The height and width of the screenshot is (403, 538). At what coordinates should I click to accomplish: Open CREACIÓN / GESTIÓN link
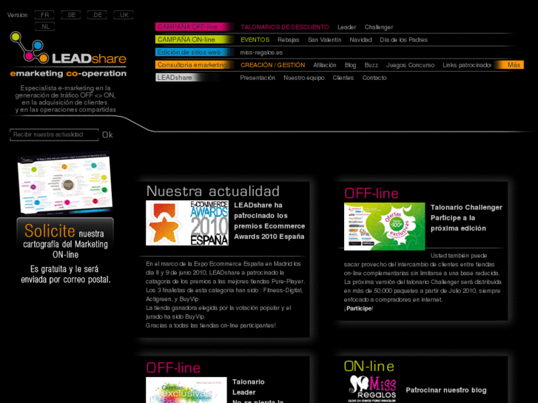tap(273, 65)
